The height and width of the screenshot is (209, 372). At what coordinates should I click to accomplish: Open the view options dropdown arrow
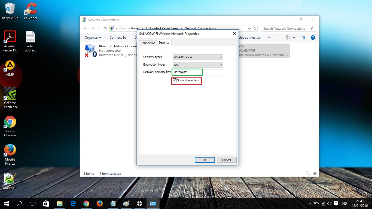point(294,38)
